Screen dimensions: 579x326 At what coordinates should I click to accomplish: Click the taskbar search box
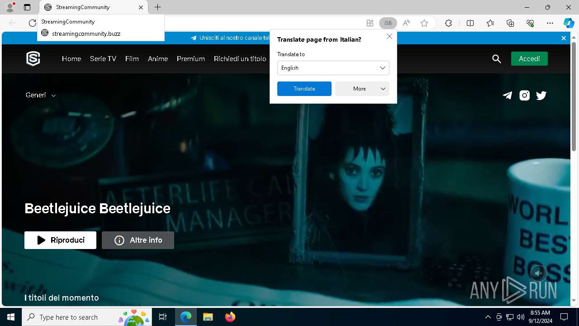pyautogui.click(x=87, y=317)
